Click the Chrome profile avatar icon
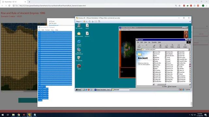Screen dimensions: 209x117 203,6
